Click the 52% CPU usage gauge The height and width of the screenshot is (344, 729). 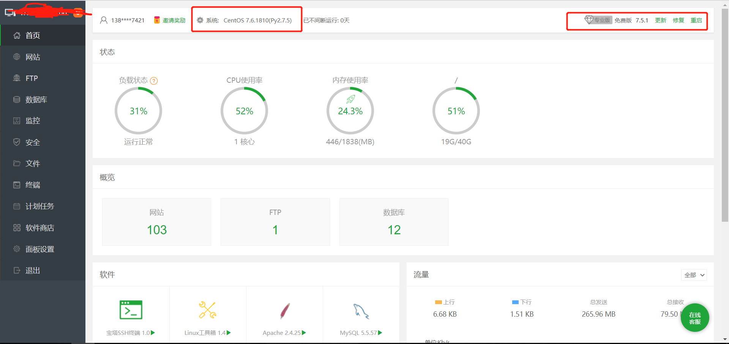[244, 110]
